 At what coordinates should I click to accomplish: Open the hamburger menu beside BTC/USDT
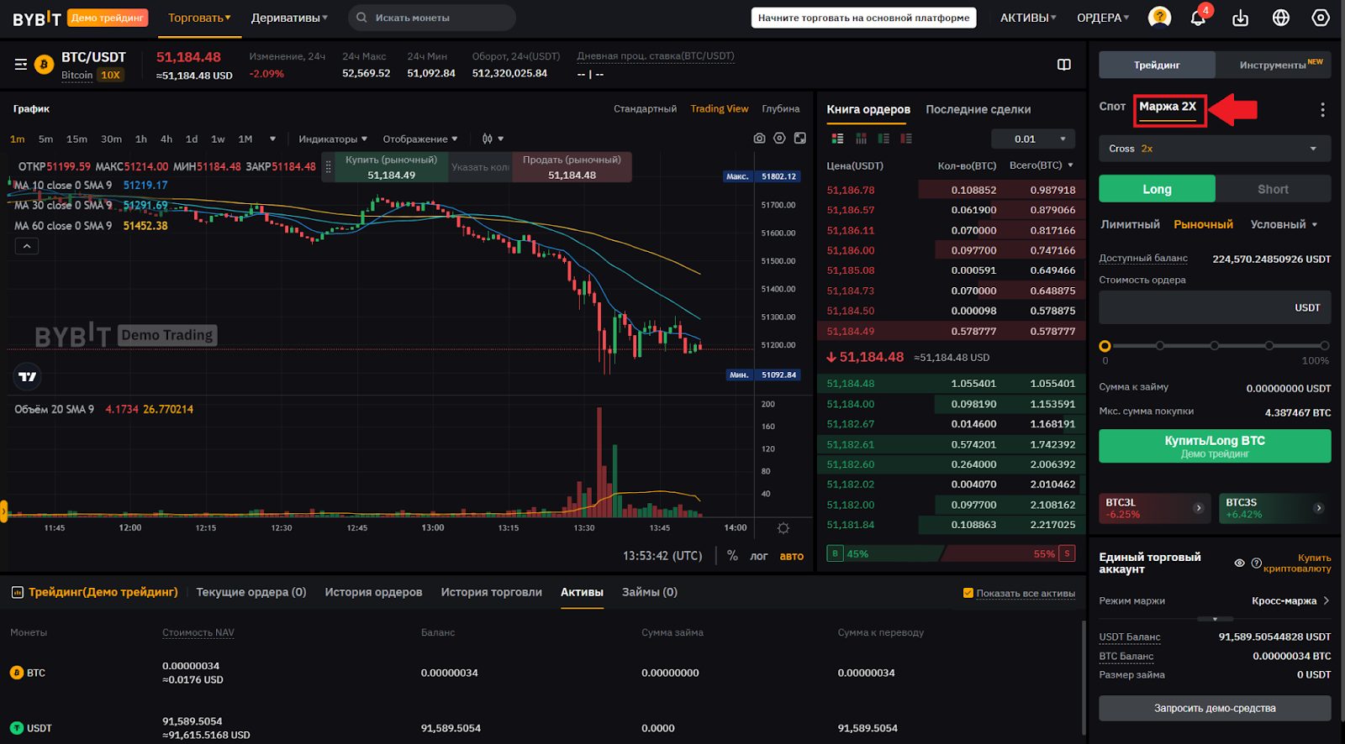pyautogui.click(x=21, y=65)
